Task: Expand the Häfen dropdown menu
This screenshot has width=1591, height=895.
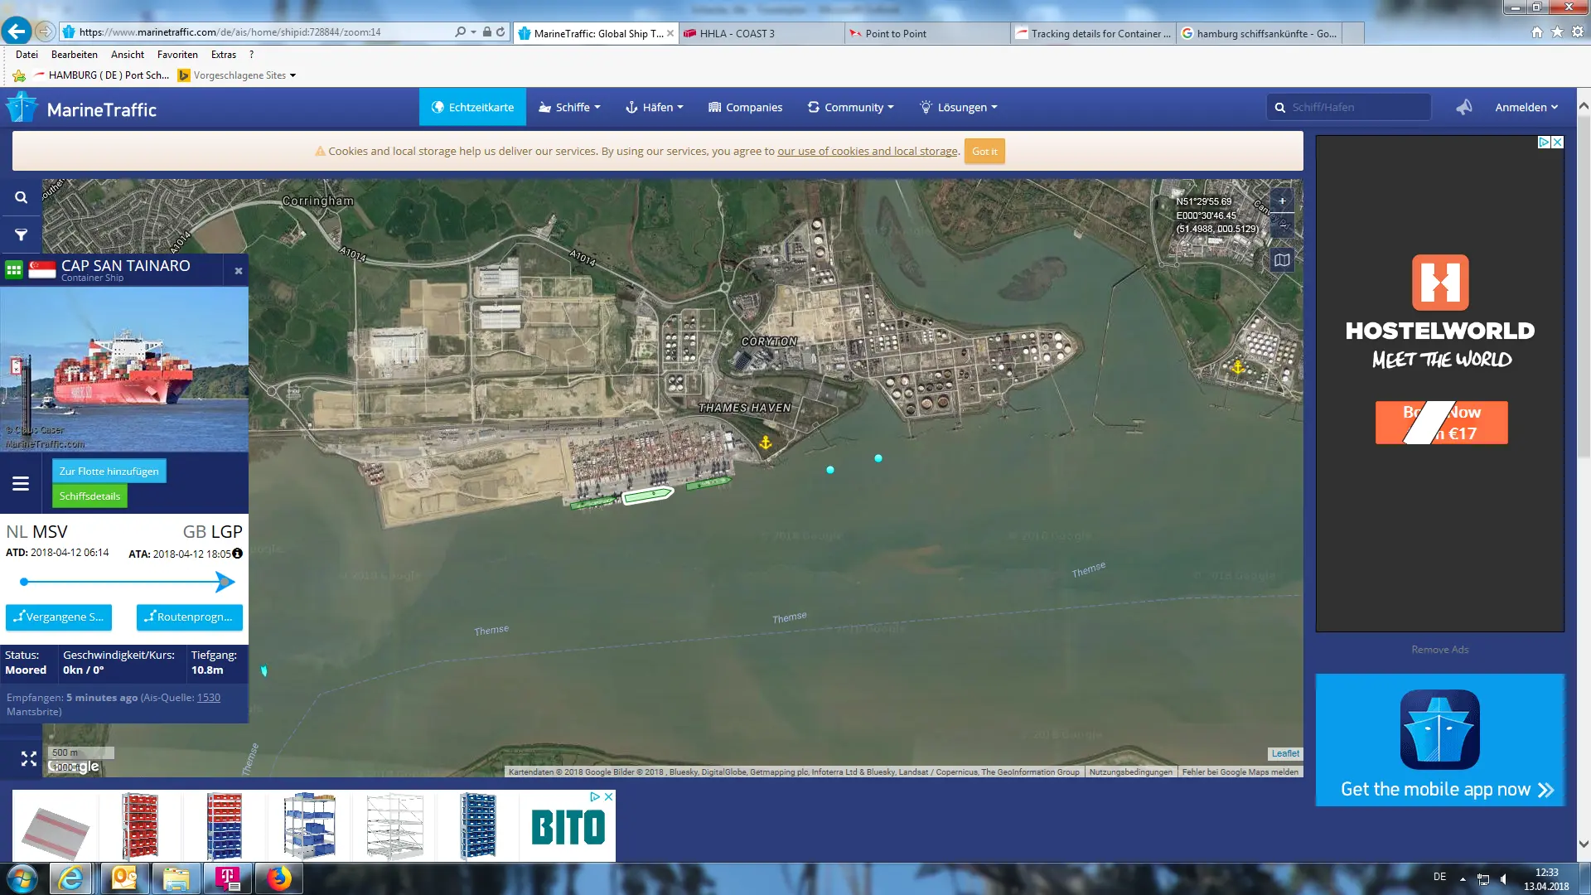Action: (655, 107)
